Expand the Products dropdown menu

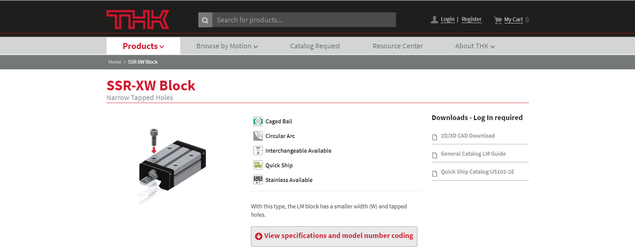point(143,46)
